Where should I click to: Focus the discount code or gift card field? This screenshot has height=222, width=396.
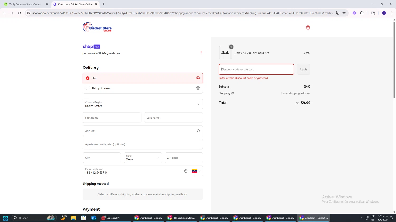coord(256,69)
